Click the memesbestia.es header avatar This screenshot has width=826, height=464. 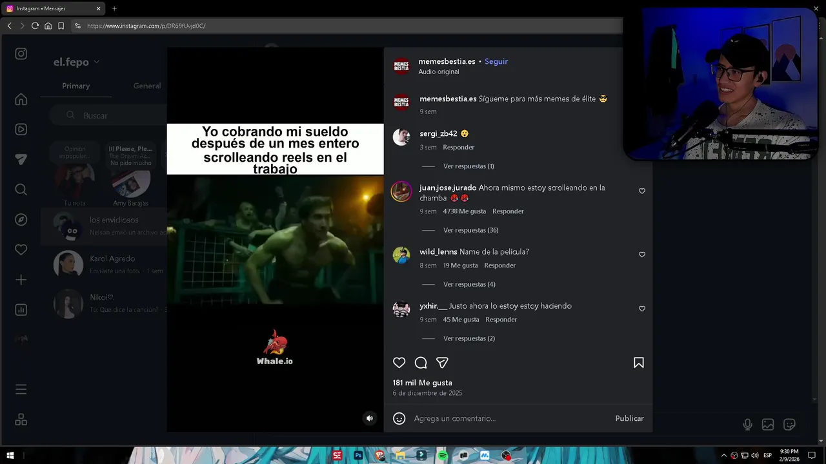[401, 66]
